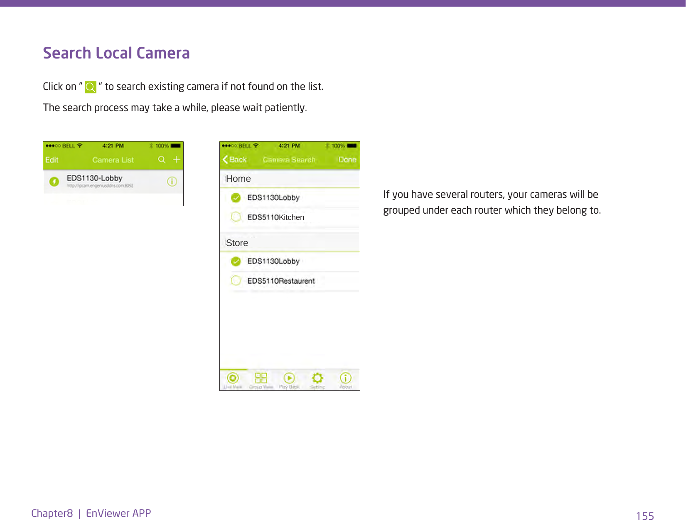Open the Setting gear tab
This screenshot has height=529, width=686.
[317, 380]
